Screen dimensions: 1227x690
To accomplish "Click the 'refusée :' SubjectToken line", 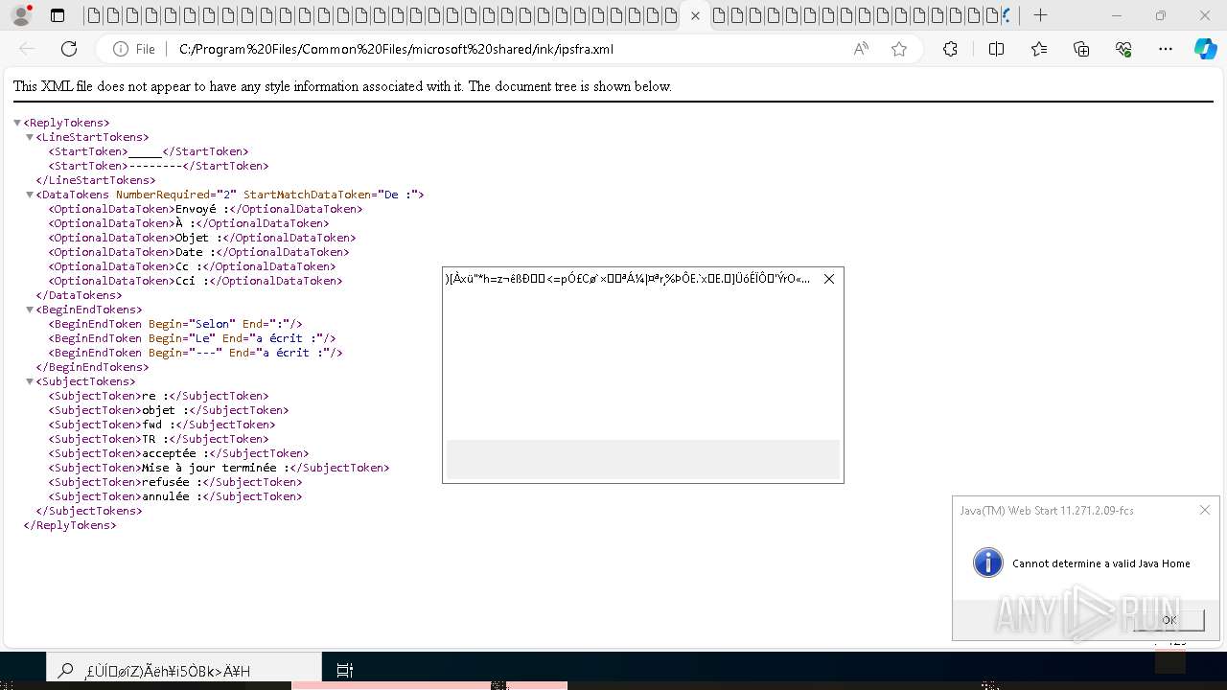I will [175, 482].
